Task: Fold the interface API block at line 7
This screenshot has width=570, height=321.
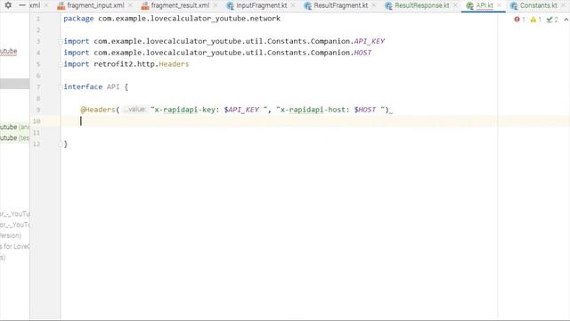Action: click(61, 87)
